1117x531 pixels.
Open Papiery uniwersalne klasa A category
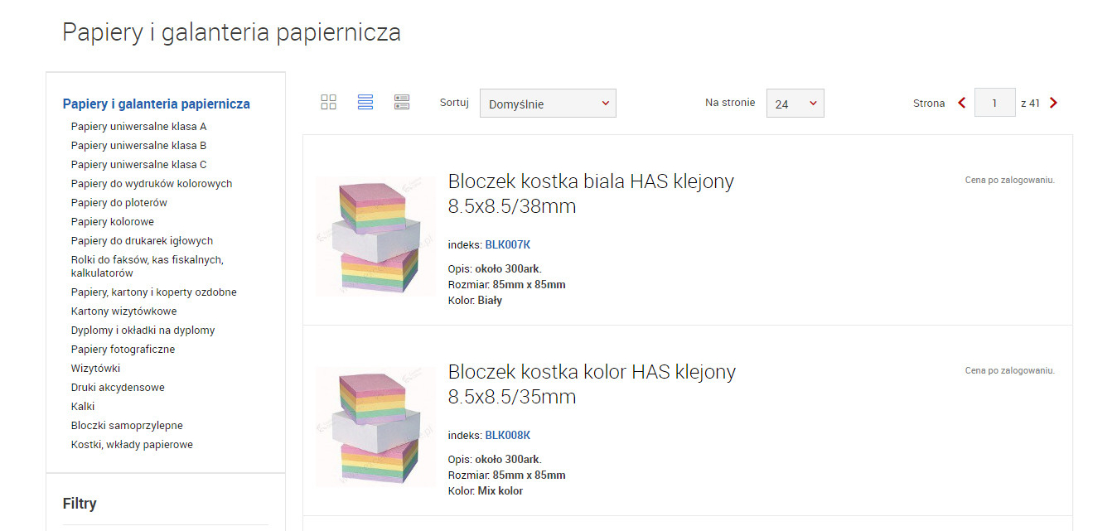pos(138,127)
